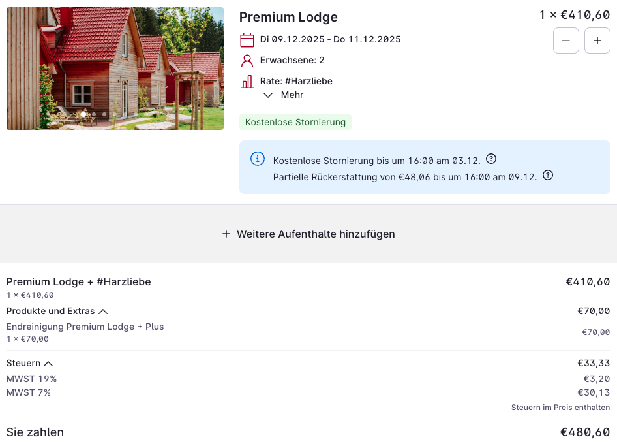Select the second carousel dot on lodge photo
Screen dimensions: 617x448
coord(94,114)
